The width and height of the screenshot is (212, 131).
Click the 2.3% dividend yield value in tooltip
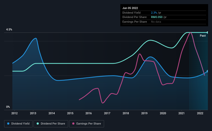154,13
